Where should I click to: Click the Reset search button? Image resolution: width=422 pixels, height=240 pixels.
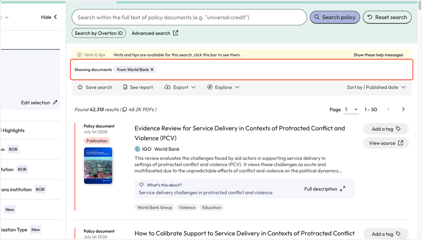click(387, 17)
